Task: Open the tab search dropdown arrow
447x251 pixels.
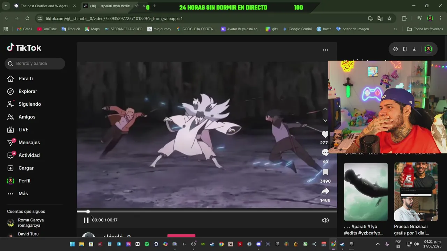Action: 6,6
